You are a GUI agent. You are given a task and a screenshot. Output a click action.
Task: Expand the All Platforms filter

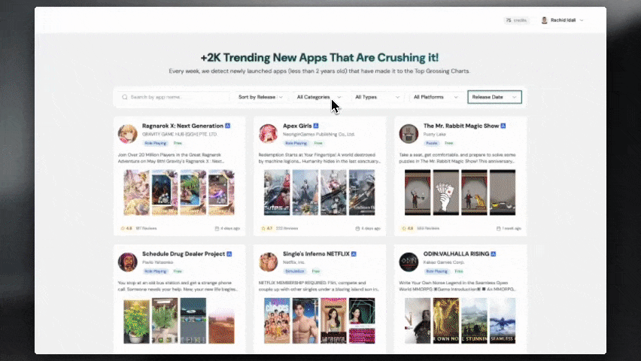[x=436, y=97]
